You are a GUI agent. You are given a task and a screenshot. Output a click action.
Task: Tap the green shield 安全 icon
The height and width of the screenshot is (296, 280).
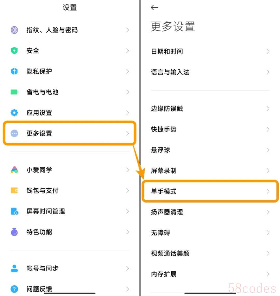14,51
